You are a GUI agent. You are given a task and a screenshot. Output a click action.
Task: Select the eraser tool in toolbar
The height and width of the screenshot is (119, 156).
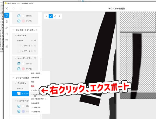point(55,16)
